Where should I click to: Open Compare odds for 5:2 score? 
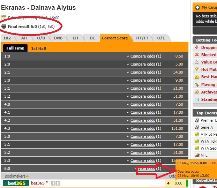143,152
